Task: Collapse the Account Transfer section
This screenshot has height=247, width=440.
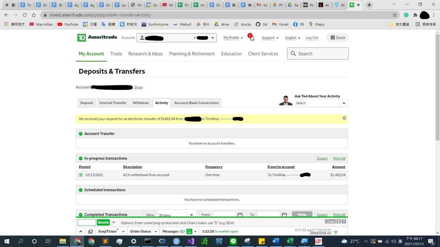Action: [81, 134]
